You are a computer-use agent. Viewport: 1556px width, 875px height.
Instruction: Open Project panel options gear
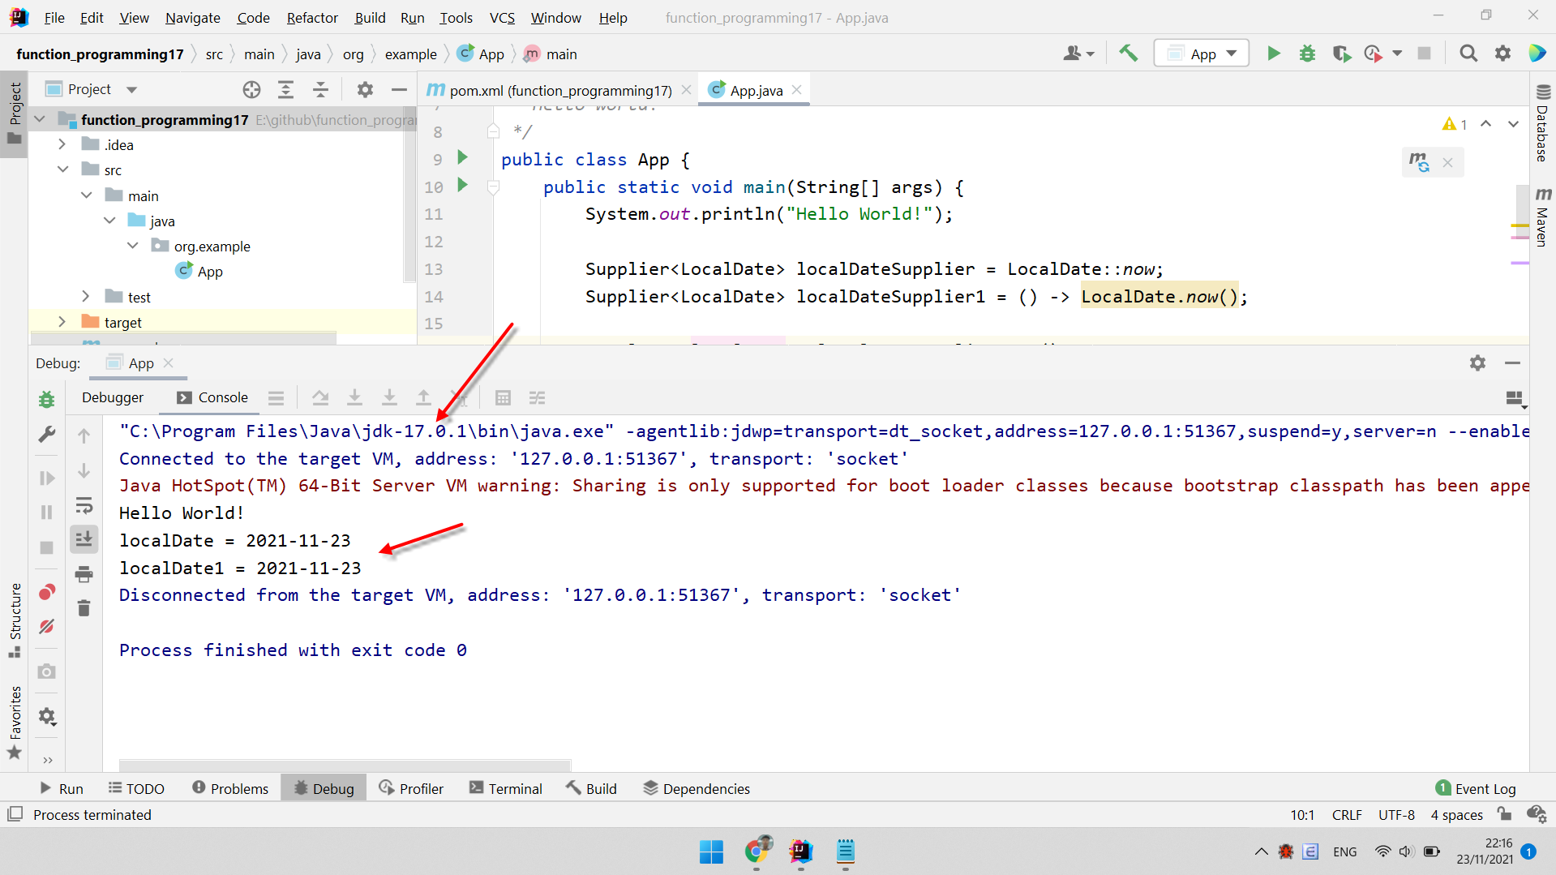tap(365, 89)
